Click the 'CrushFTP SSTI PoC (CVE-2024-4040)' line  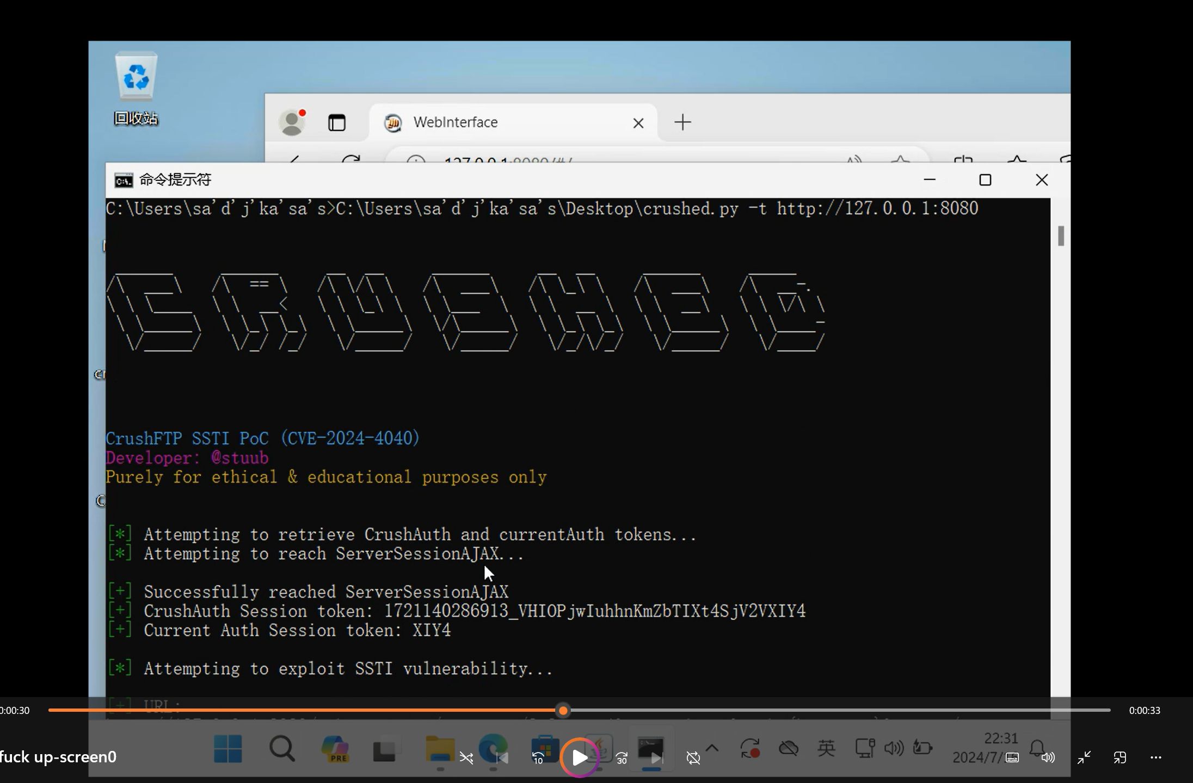[x=263, y=438]
